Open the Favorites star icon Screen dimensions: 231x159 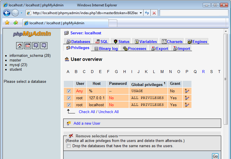click(7, 23)
